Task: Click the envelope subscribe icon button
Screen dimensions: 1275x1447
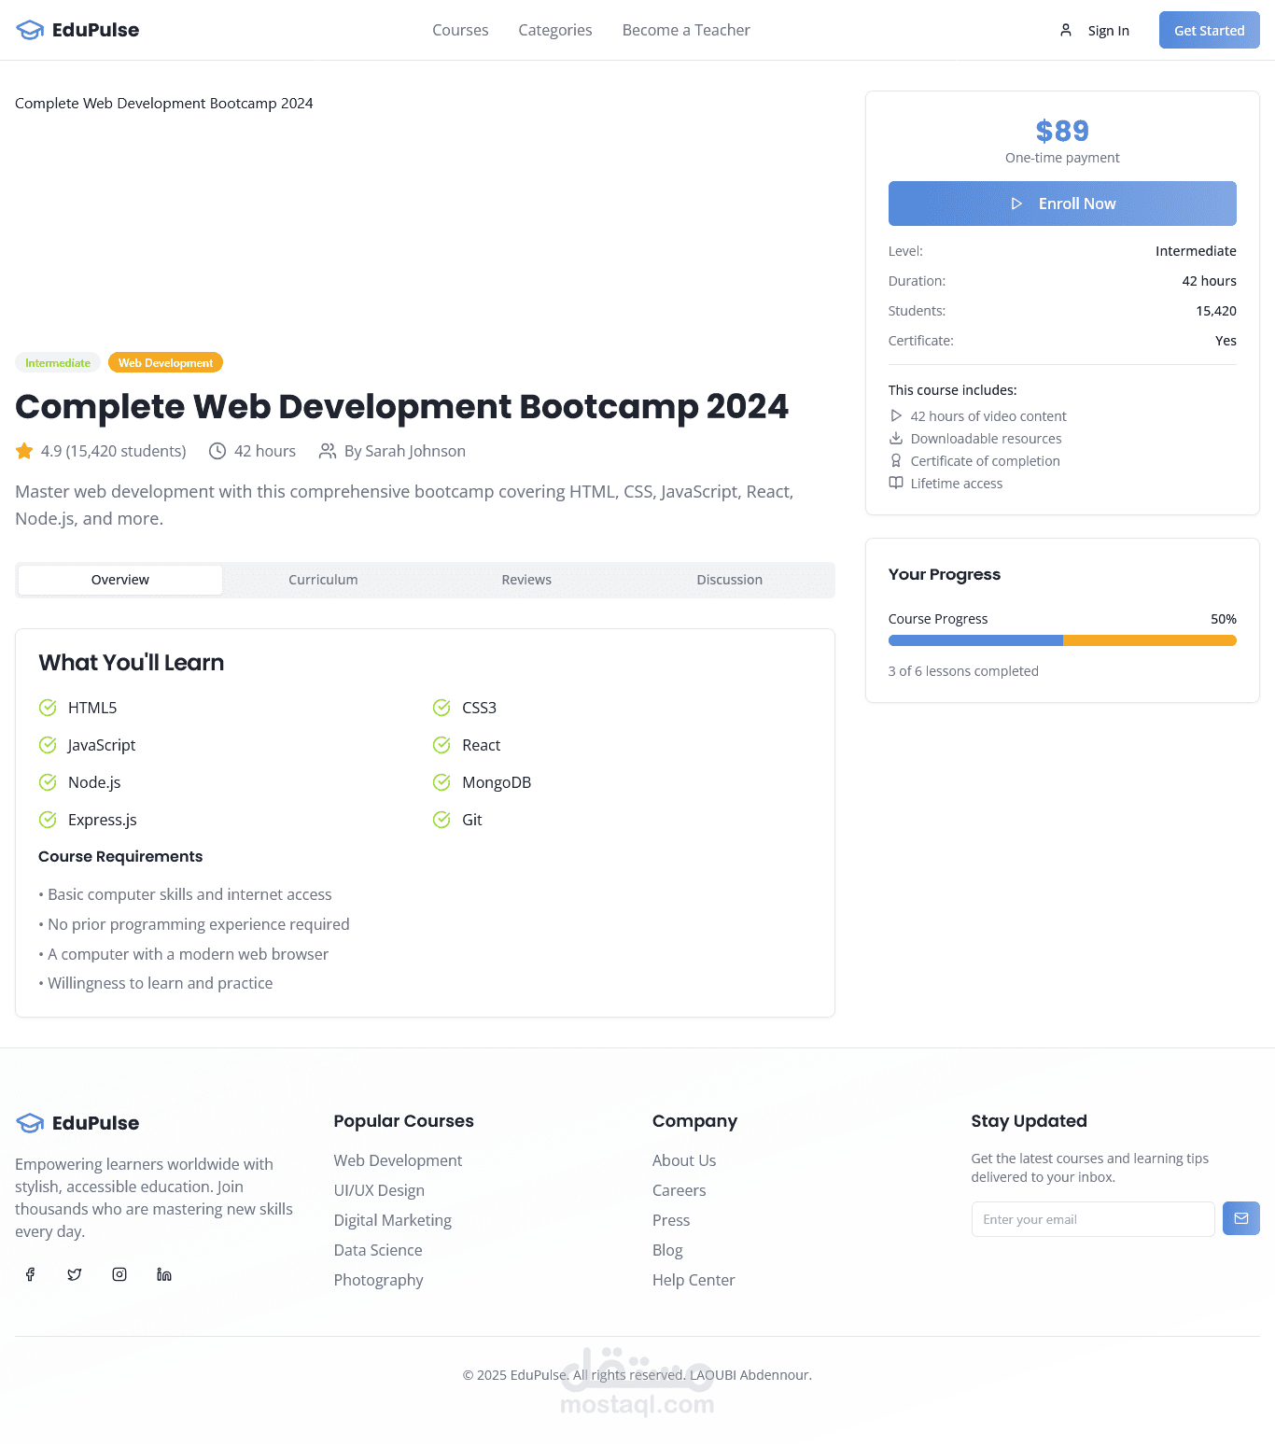Action: pos(1240,1218)
